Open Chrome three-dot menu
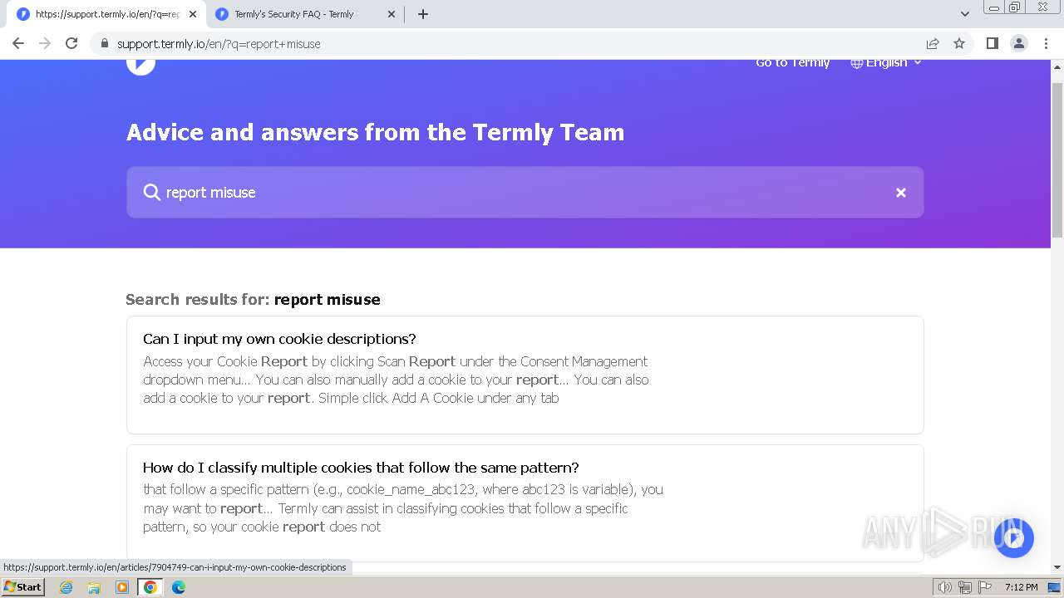The image size is (1064, 598). [1047, 43]
